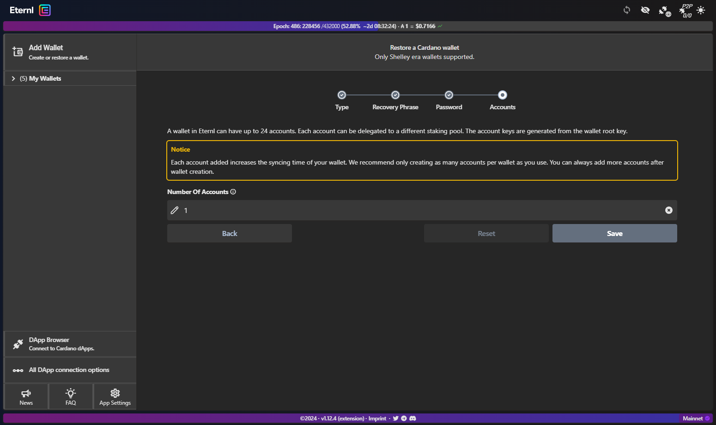
Task: Click the P2P 0/0 connection icon
Action: [686, 11]
